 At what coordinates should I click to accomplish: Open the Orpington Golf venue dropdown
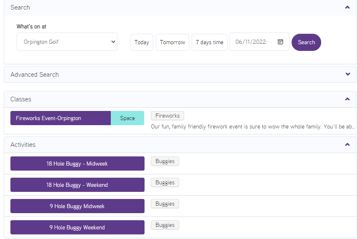point(67,42)
